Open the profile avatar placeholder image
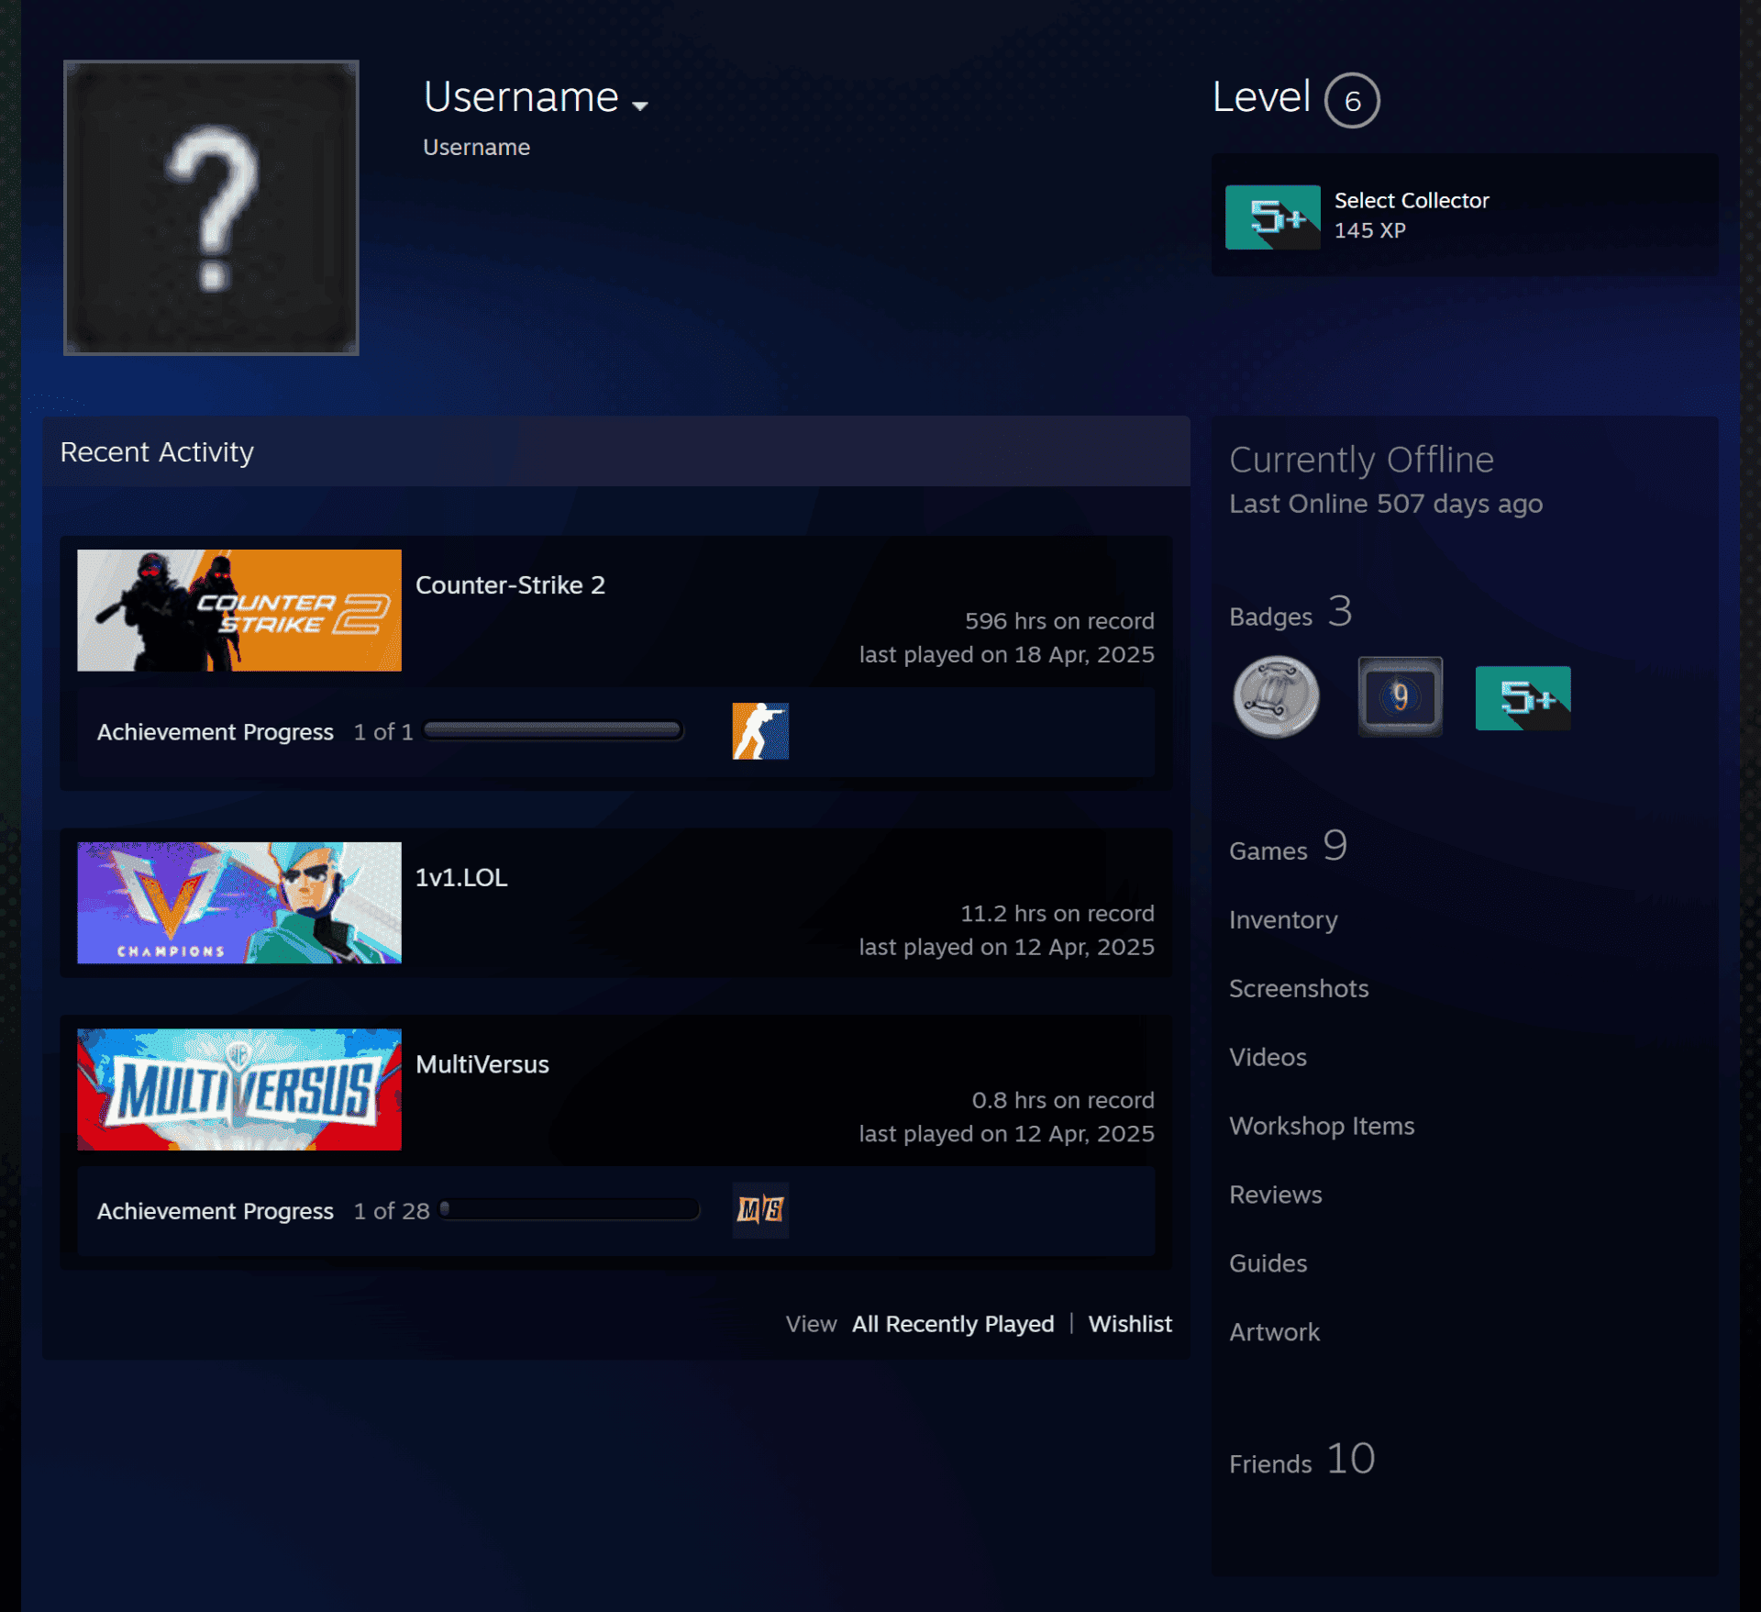1761x1612 pixels. coord(211,207)
